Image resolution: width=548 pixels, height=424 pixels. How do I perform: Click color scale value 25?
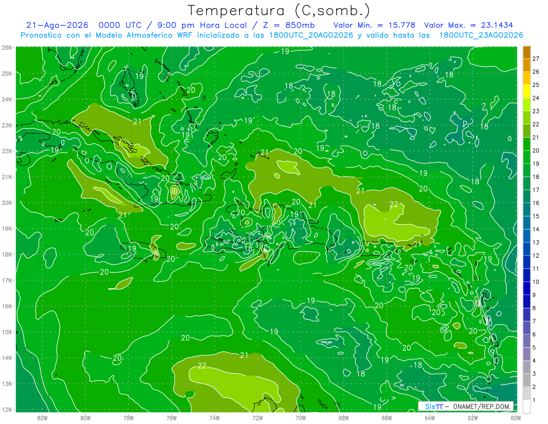(x=536, y=85)
